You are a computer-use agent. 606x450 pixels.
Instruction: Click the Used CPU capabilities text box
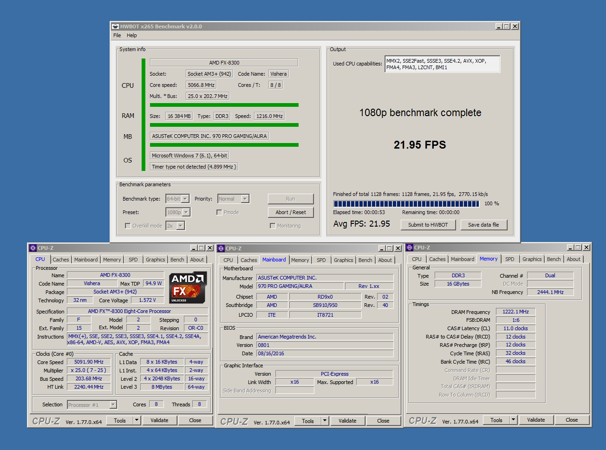443,64
